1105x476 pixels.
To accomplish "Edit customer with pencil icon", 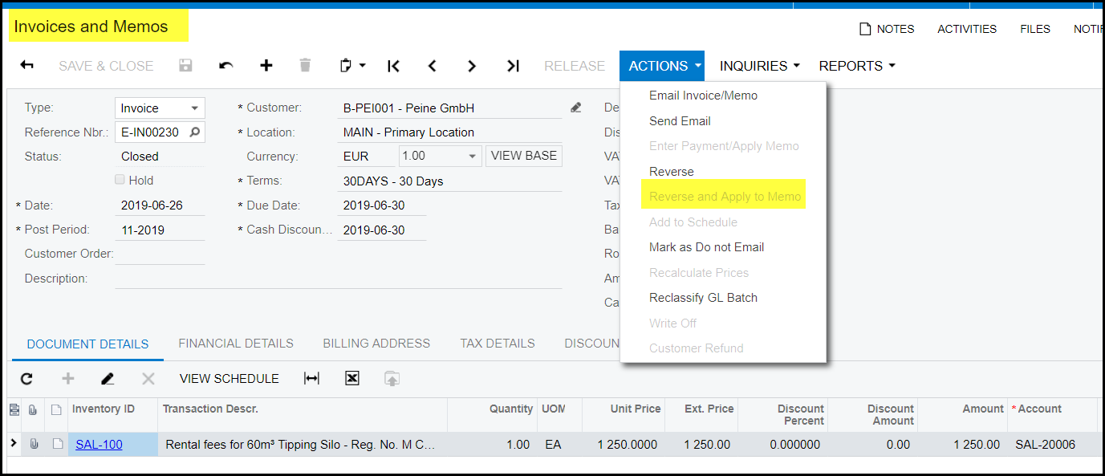I will point(576,108).
